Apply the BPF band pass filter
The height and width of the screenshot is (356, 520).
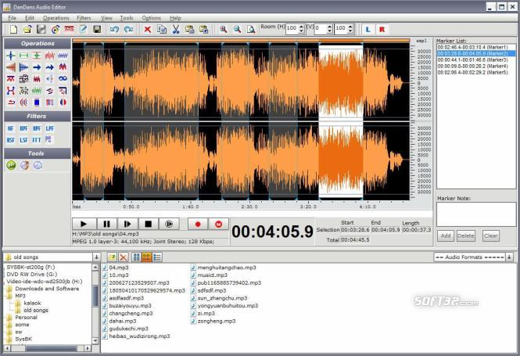23,128
